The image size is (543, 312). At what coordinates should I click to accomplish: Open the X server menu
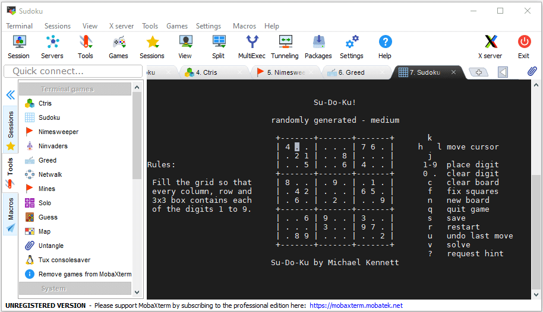pos(121,26)
